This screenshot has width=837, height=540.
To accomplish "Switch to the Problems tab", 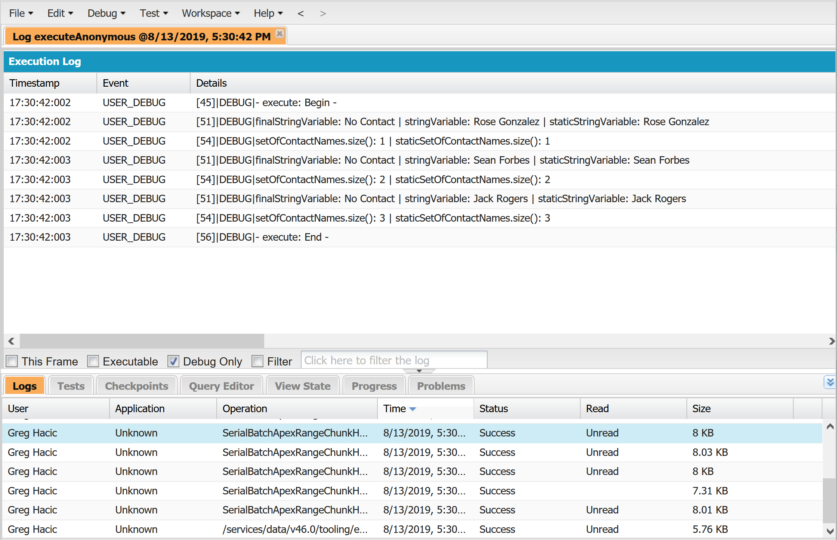I will (x=441, y=386).
